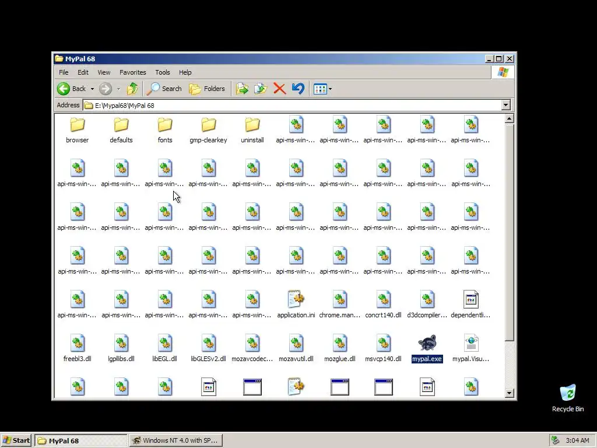597x448 pixels.
Task: Select the mypal.Visu... file
Action: click(x=470, y=349)
